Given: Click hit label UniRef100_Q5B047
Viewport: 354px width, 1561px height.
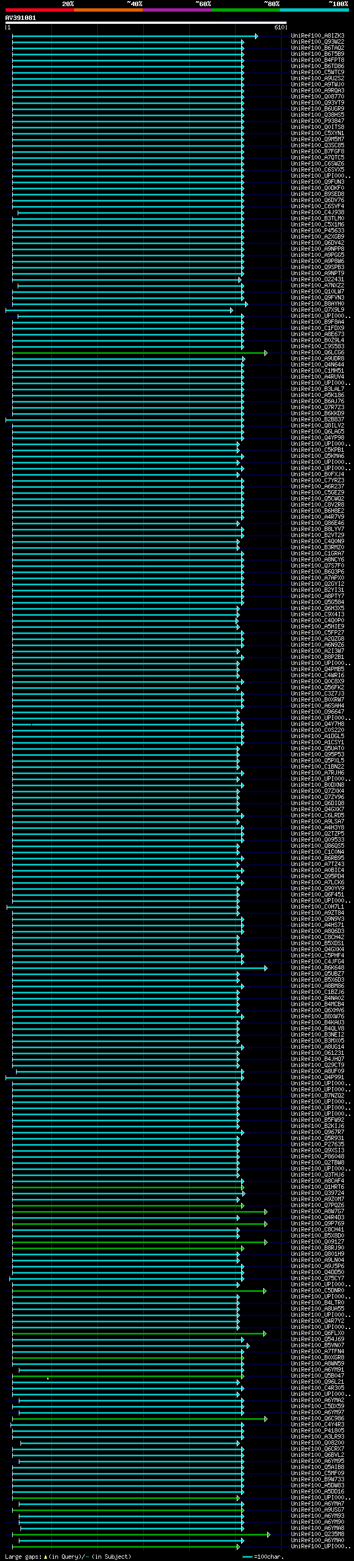Looking at the screenshot, I should click(317, 1376).
